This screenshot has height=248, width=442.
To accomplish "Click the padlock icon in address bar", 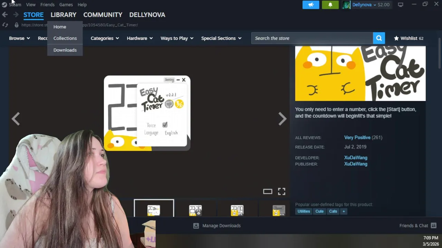I will pos(16,25).
